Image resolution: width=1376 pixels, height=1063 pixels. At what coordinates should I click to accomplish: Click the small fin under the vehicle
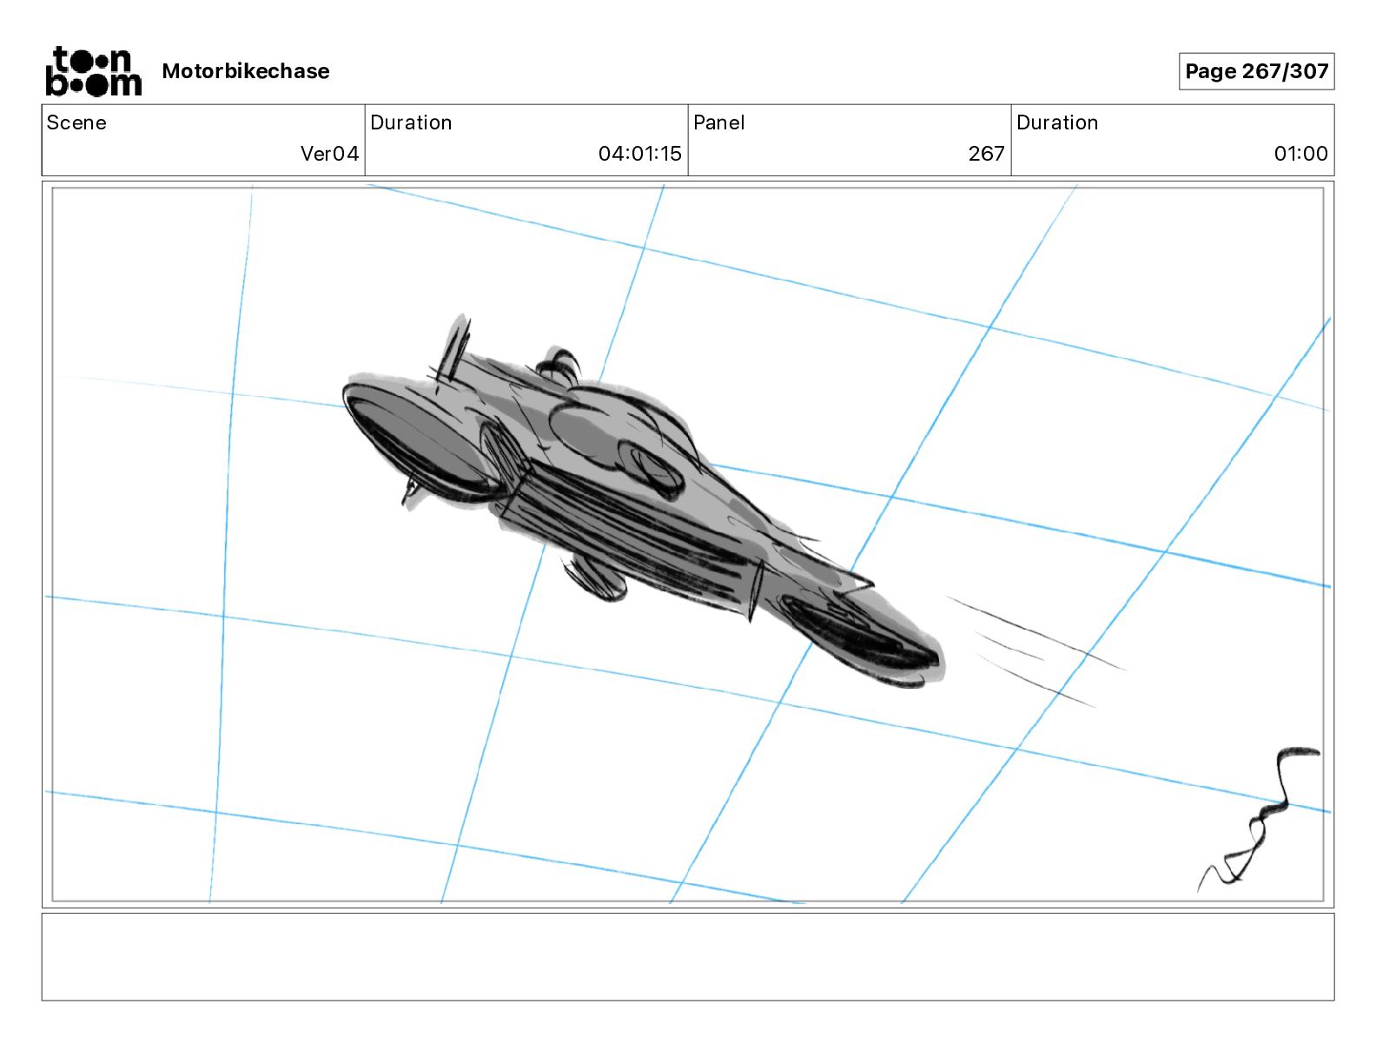tap(595, 578)
